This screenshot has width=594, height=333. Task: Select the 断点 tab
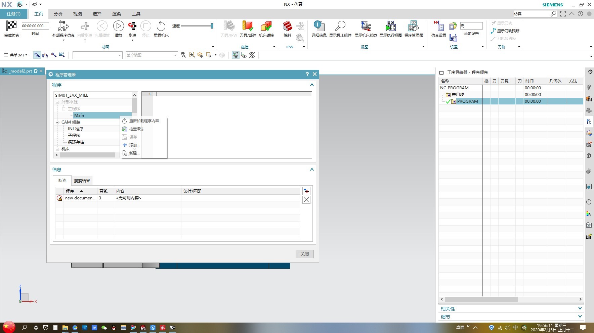(62, 181)
